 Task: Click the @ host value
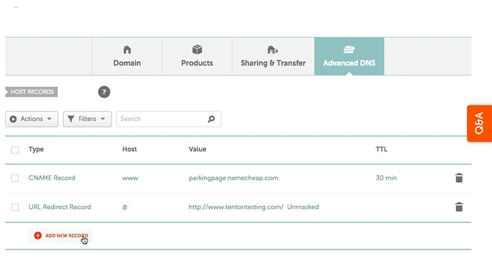pyautogui.click(x=124, y=207)
